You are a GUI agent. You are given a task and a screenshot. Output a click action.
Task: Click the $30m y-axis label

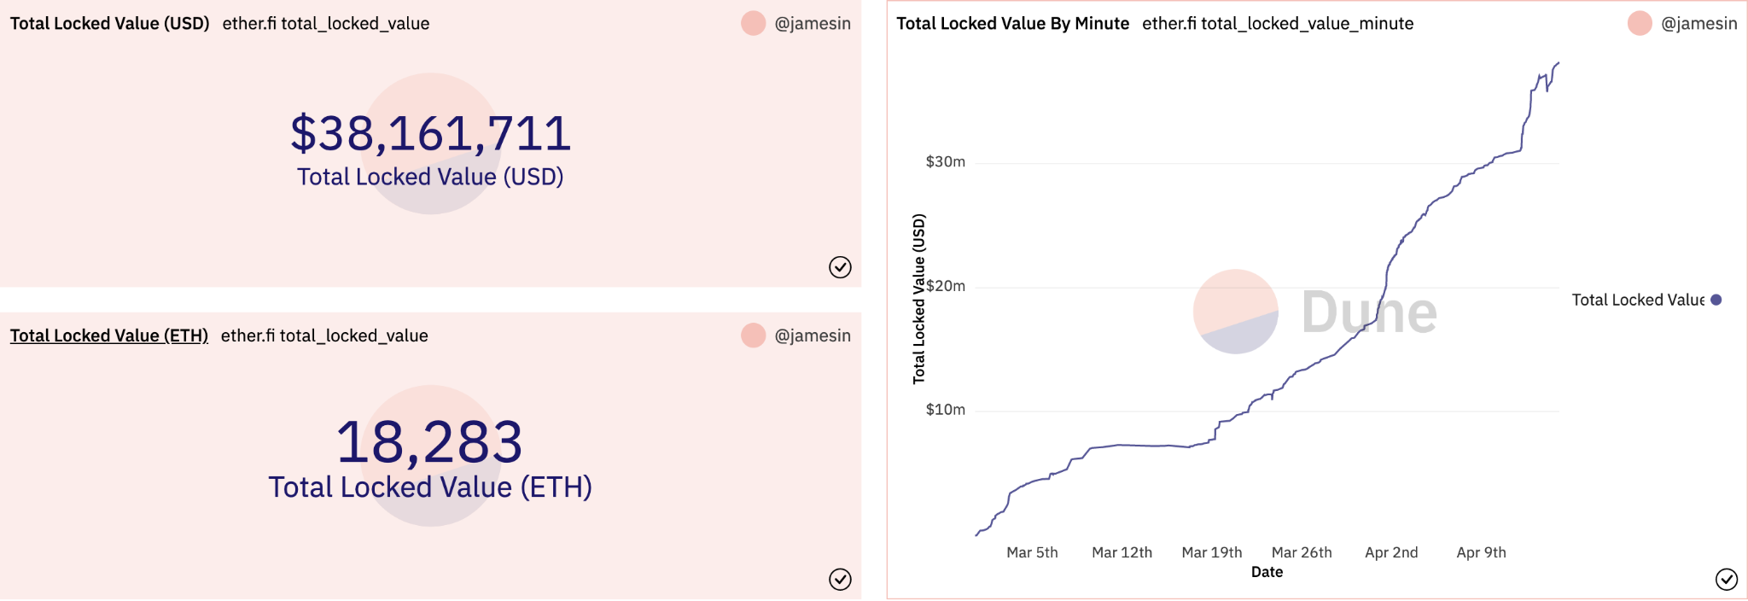click(946, 161)
